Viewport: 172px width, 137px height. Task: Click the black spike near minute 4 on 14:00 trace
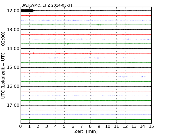pyautogui.click(x=56, y=48)
